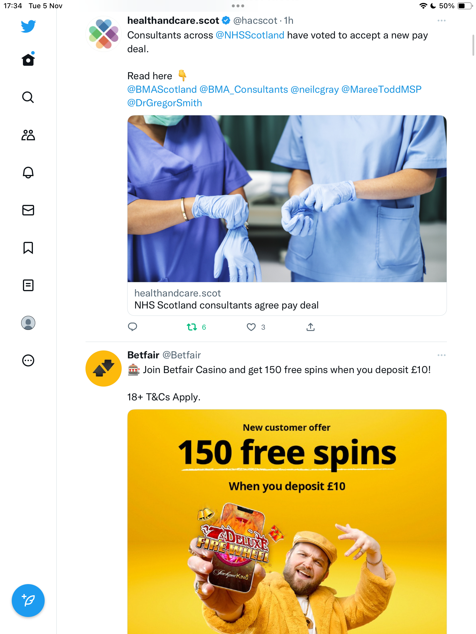This screenshot has width=476, height=634.
Task: Go to Home timeline icon
Action: coord(28,59)
